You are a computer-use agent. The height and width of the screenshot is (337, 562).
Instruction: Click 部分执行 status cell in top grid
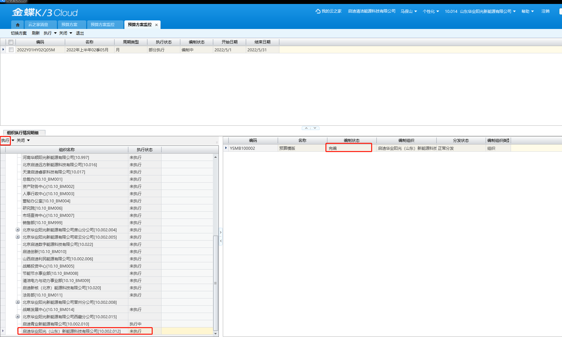(164, 50)
